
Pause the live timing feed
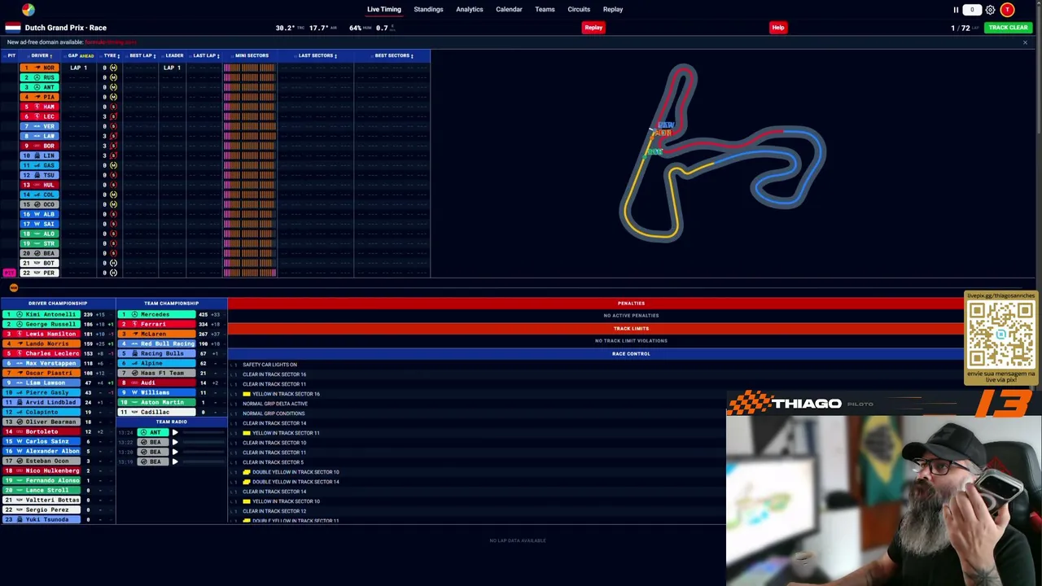956,10
